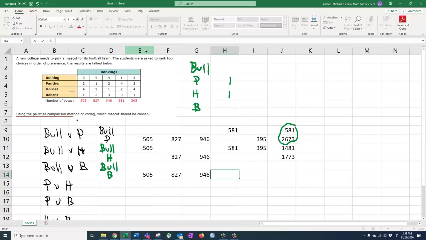Viewport: 426px width, 240px height.
Task: Decrease font size icon
Action: click(83, 19)
